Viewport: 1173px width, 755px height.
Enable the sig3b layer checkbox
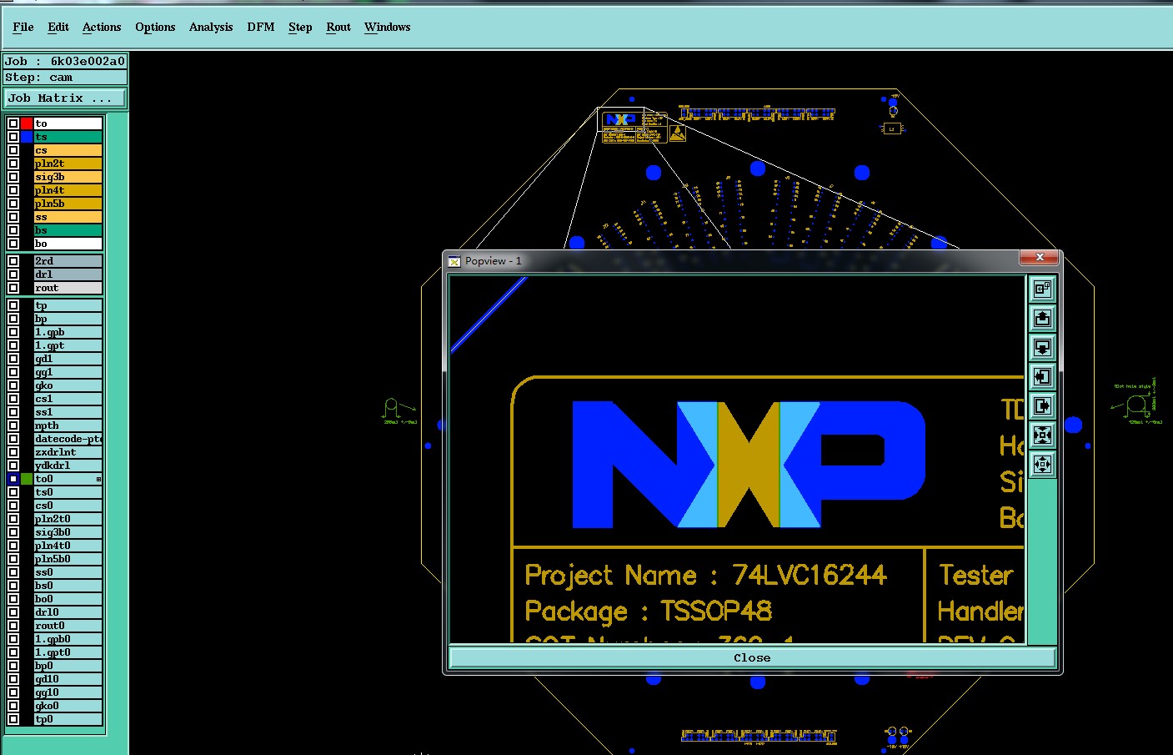pyautogui.click(x=13, y=177)
